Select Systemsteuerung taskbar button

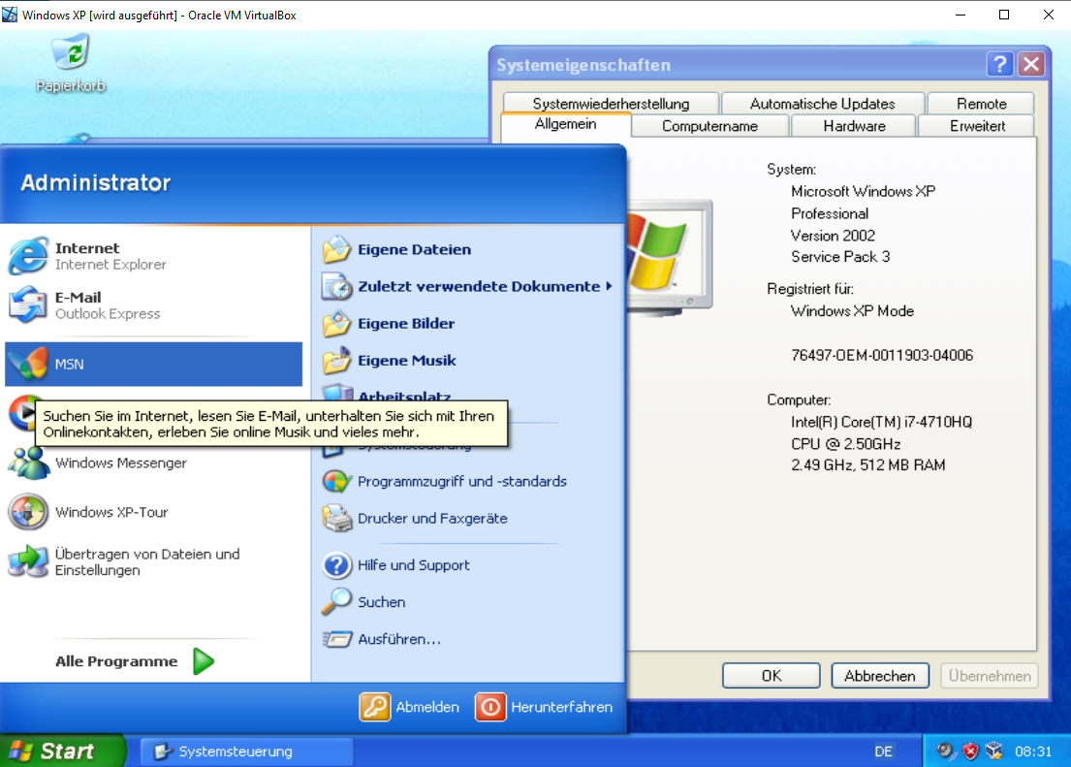247,751
